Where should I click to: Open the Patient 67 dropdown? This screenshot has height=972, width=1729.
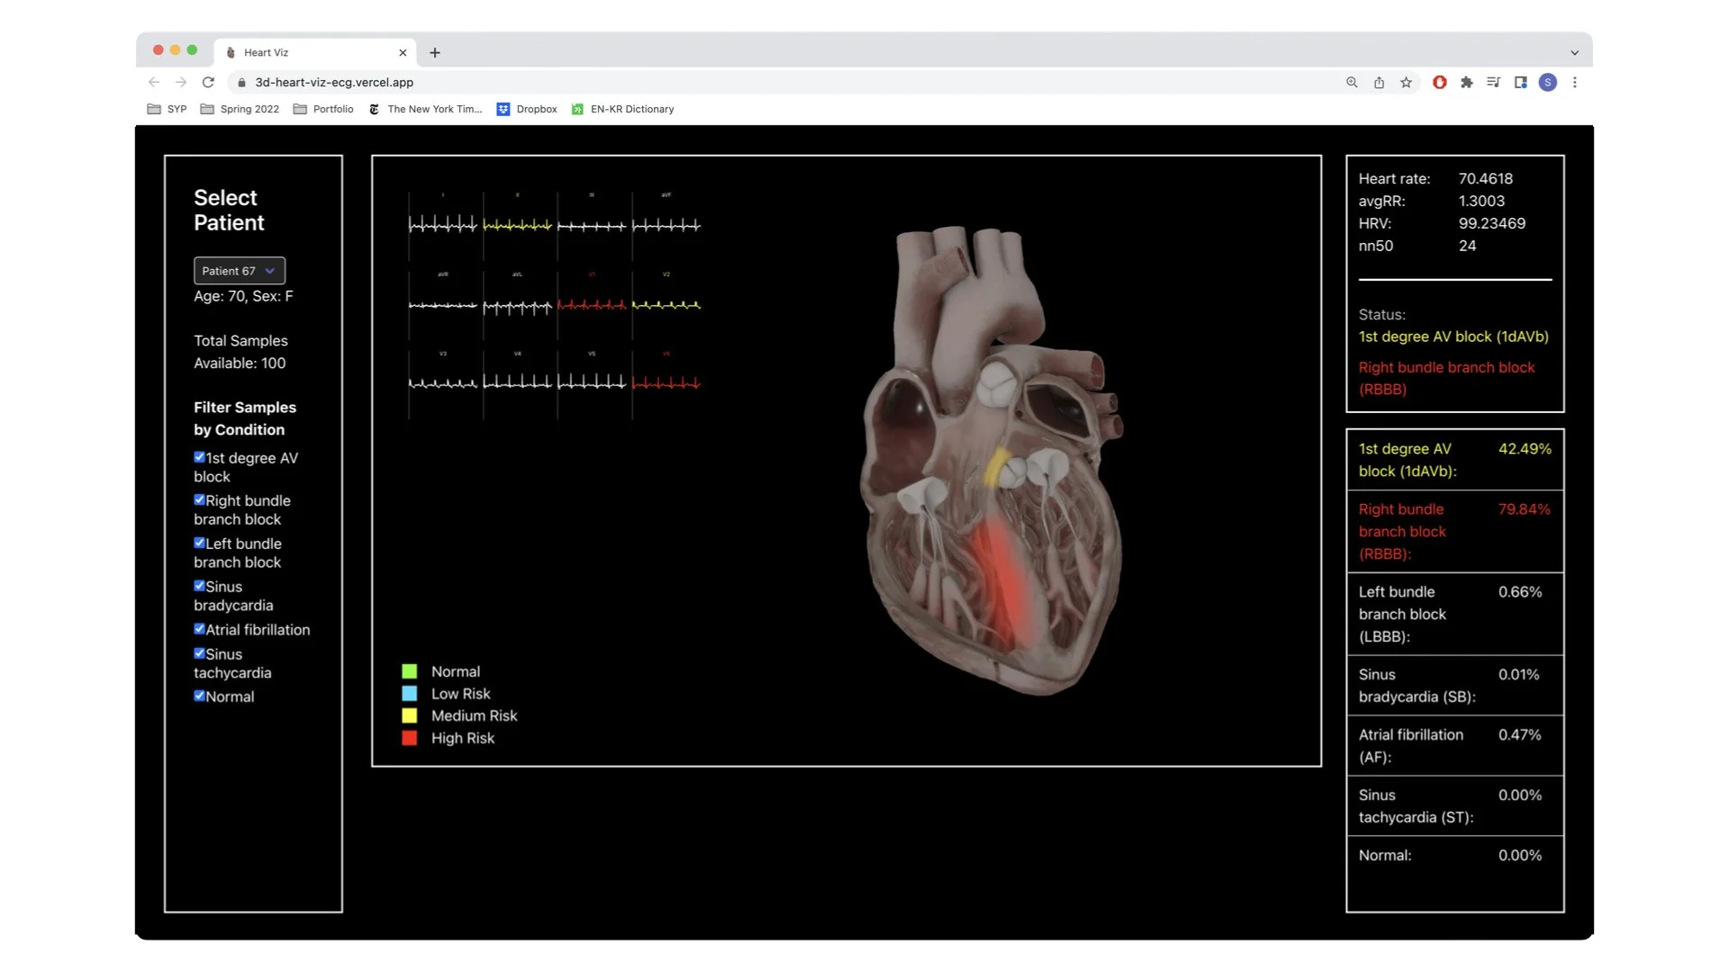[239, 271]
